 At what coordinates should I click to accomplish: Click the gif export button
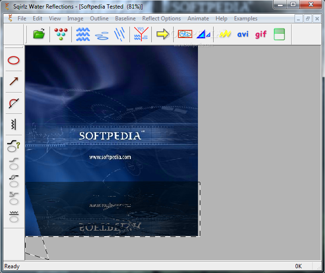tap(261, 34)
